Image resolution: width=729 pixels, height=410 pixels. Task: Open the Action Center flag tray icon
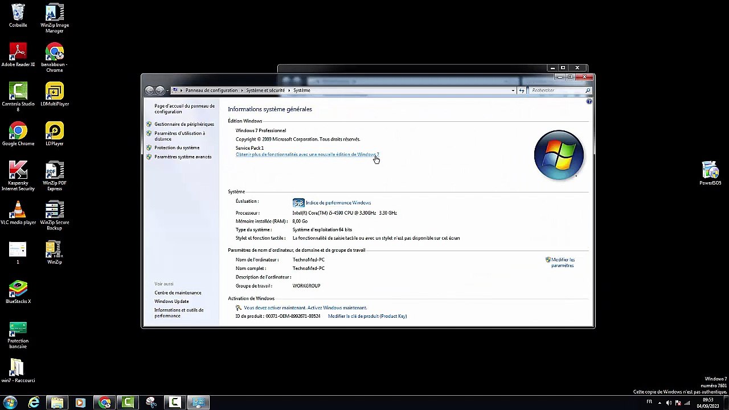pyautogui.click(x=678, y=403)
